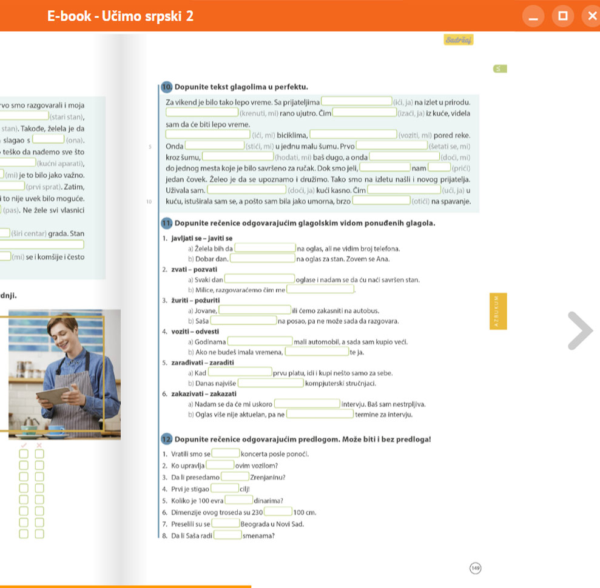Click the exercise 12 number badge
This screenshot has height=588, width=600.
tap(166, 439)
